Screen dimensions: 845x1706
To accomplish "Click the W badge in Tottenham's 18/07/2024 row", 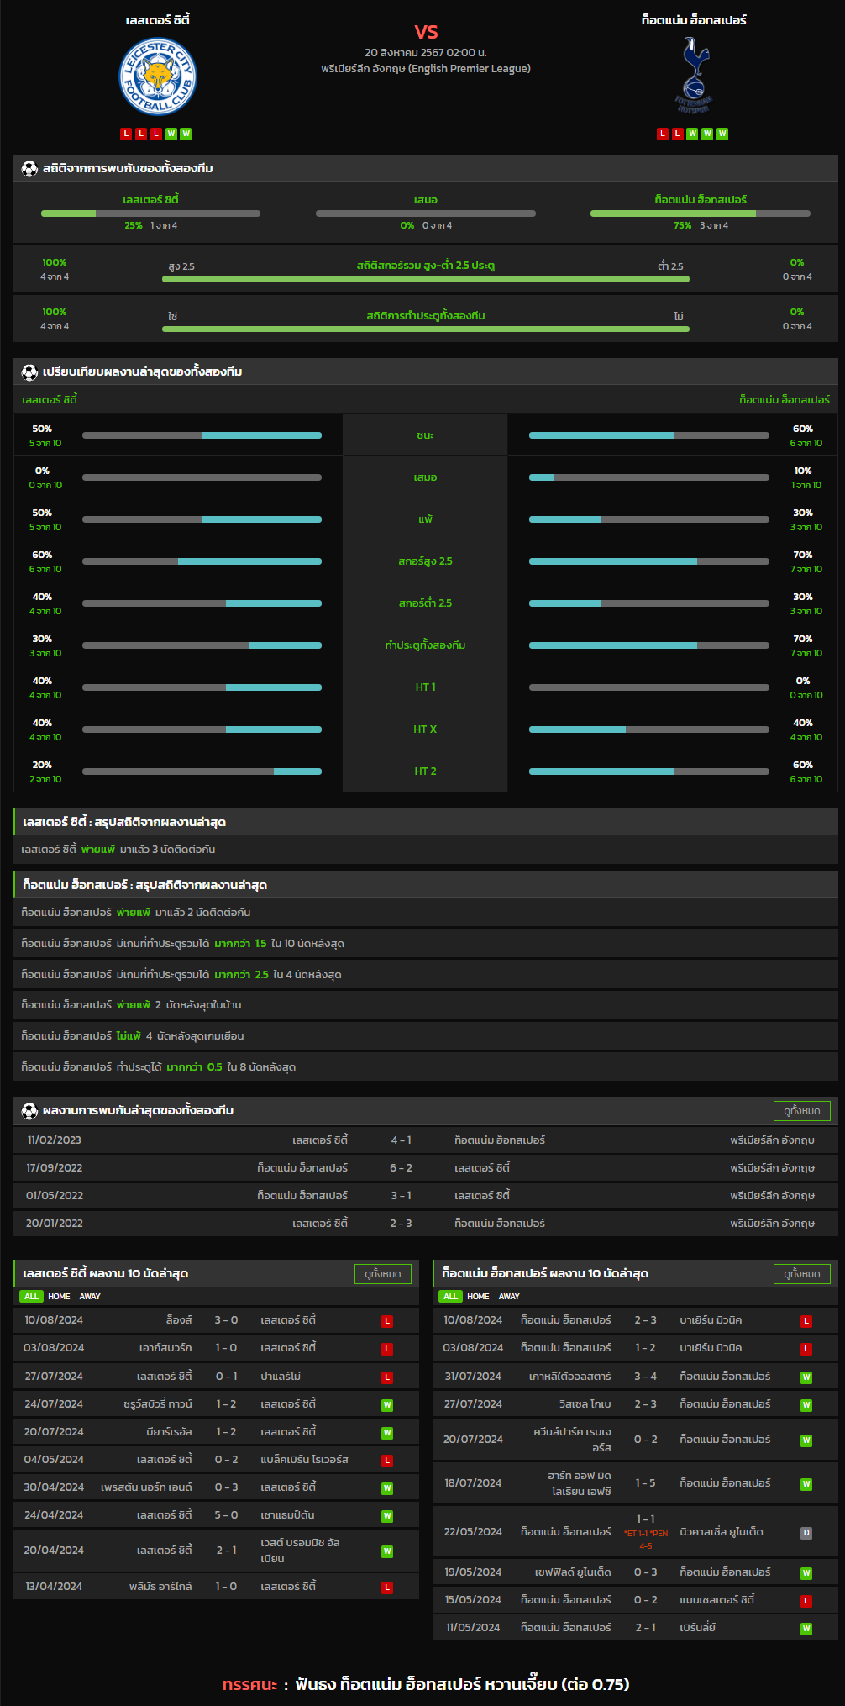I will pos(806,1484).
